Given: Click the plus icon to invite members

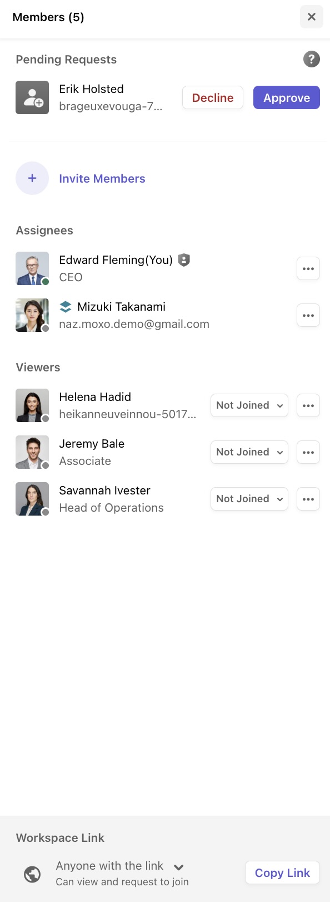Looking at the screenshot, I should click(x=32, y=178).
